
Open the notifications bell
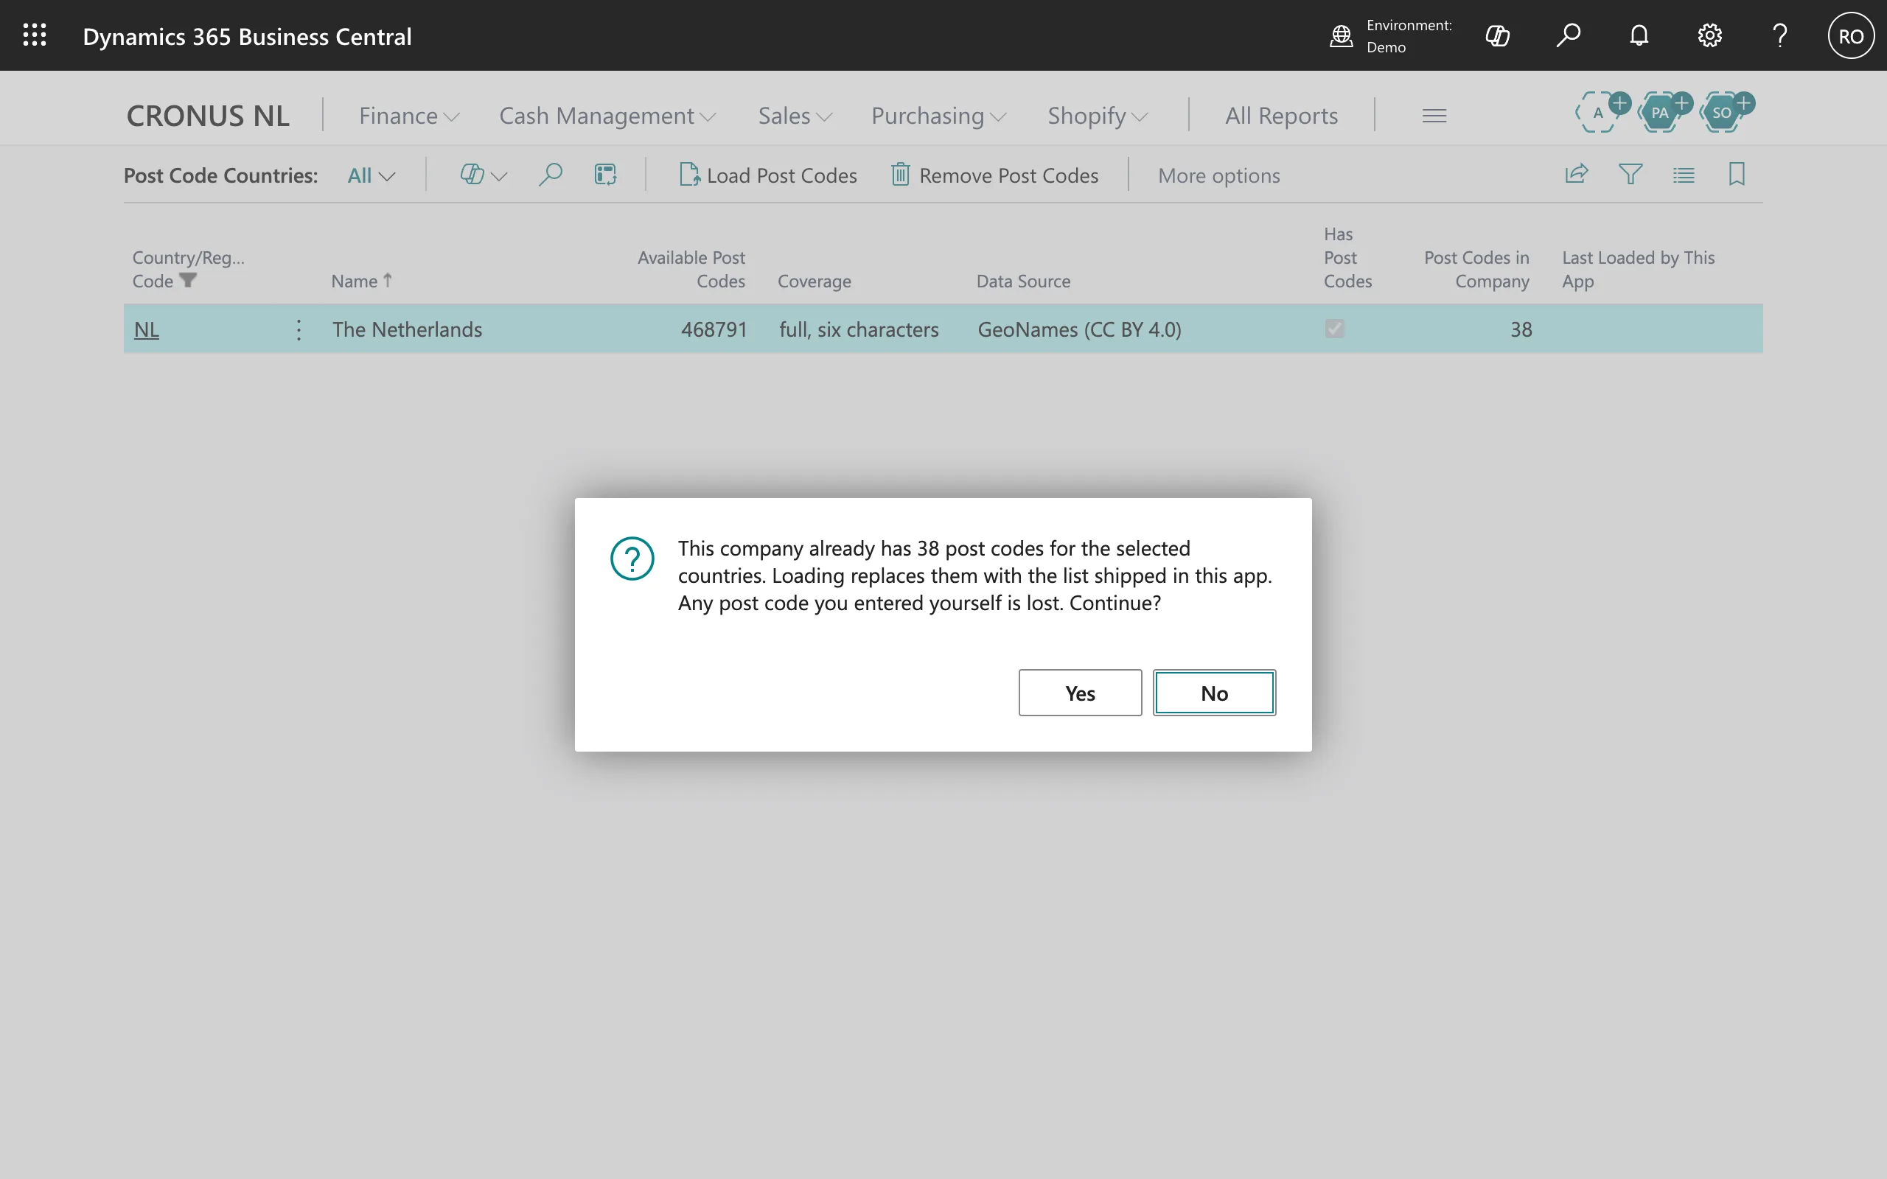point(1639,36)
